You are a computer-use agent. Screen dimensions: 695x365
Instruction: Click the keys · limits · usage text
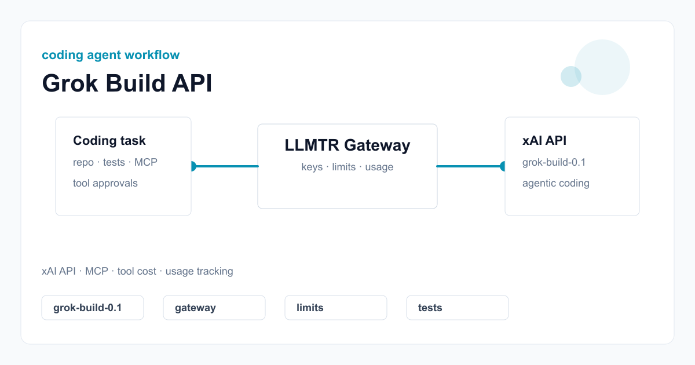[348, 167]
